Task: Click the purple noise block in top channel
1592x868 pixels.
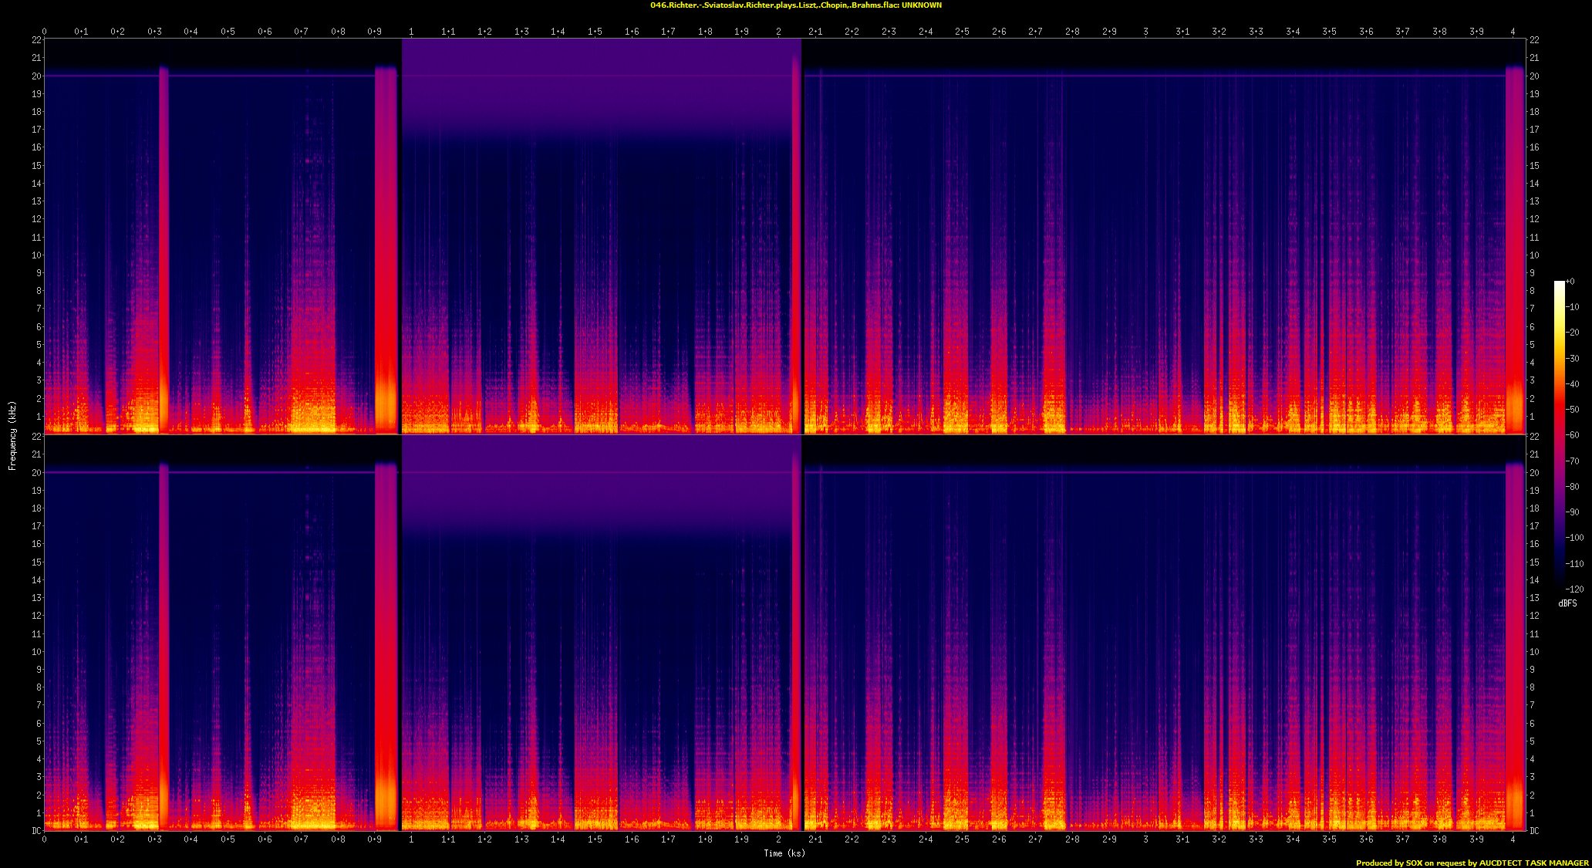Action: [x=601, y=89]
